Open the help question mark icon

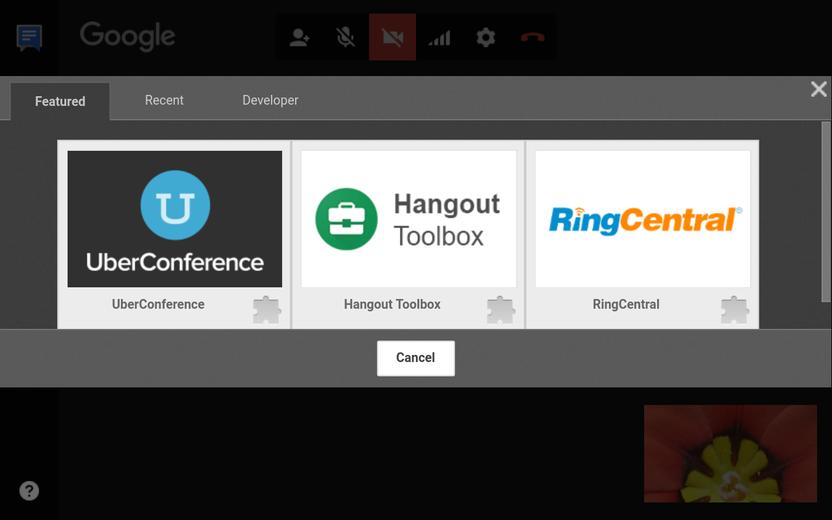(x=29, y=491)
